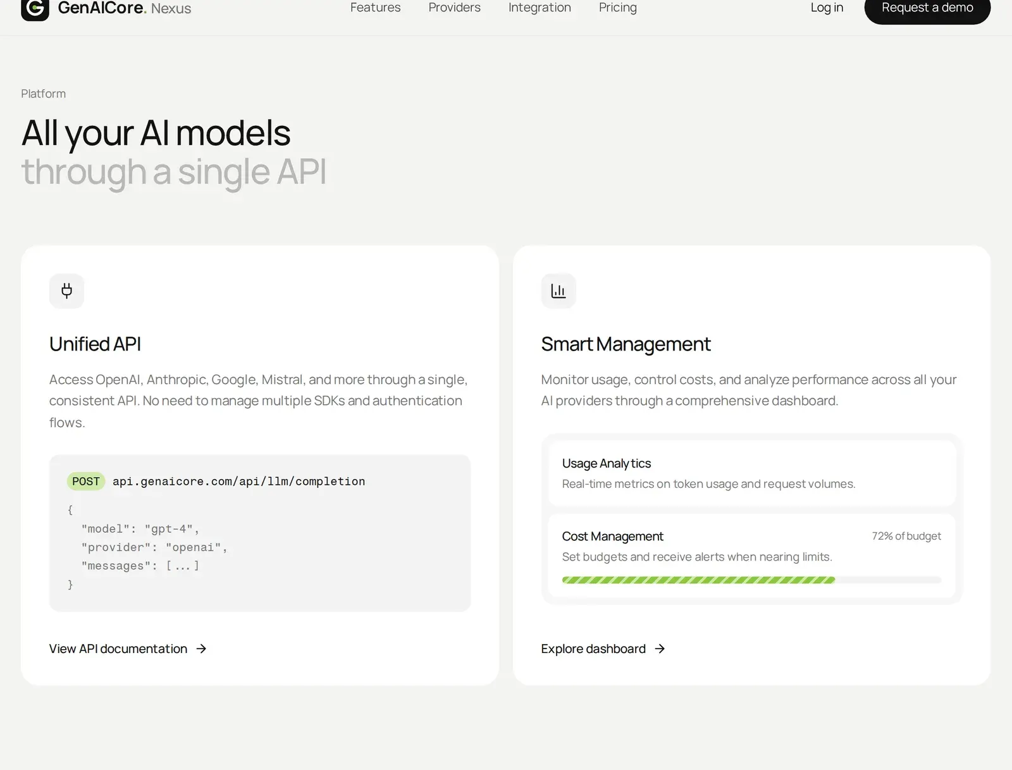Click the arrow next to Explore dashboard

click(660, 649)
